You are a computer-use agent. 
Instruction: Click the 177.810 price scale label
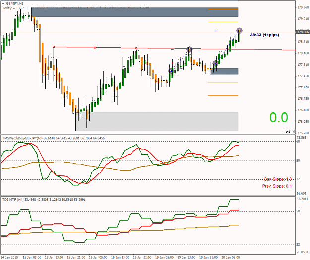click(303, 65)
